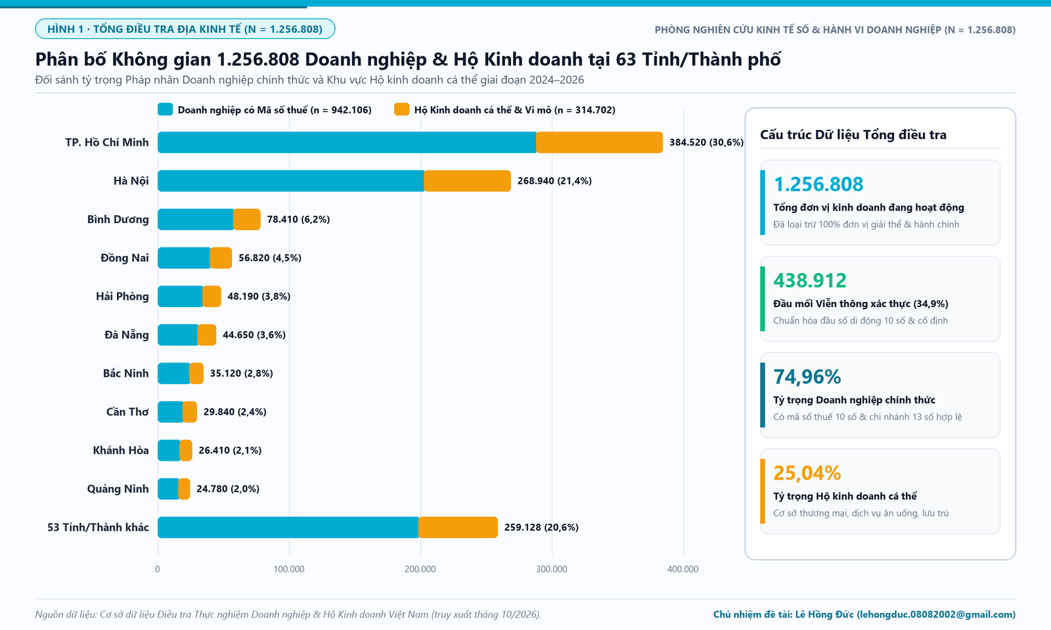Open the 1.256.808 total units card

(x=880, y=202)
